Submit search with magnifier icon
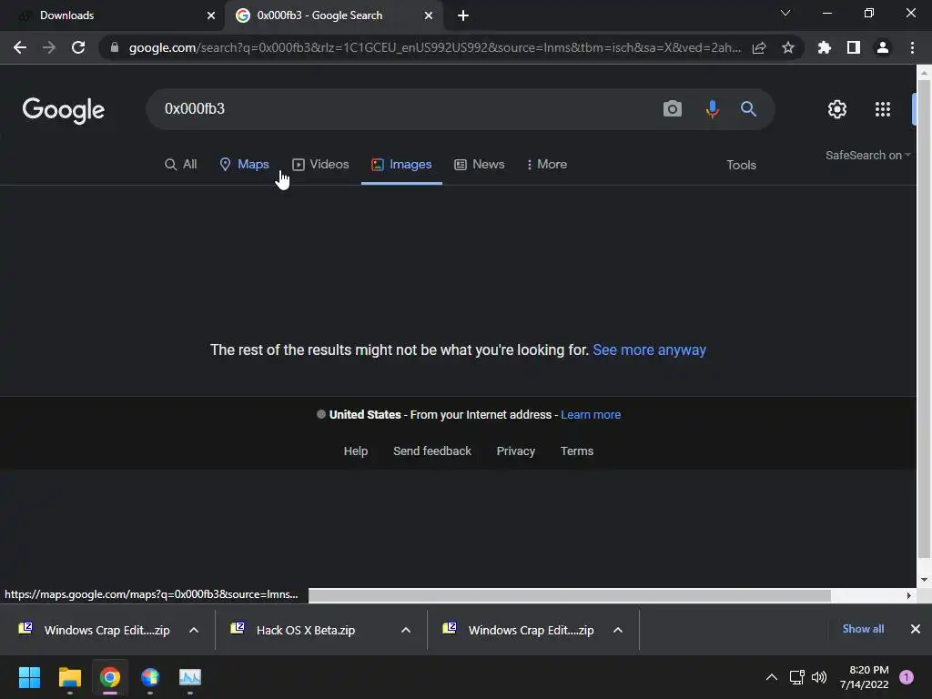This screenshot has height=699, width=932. (x=748, y=109)
